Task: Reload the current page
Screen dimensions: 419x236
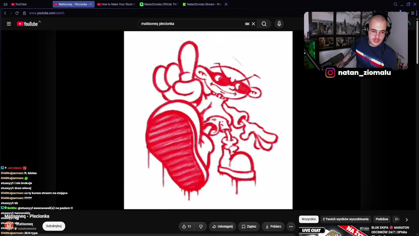Action: coord(17,13)
